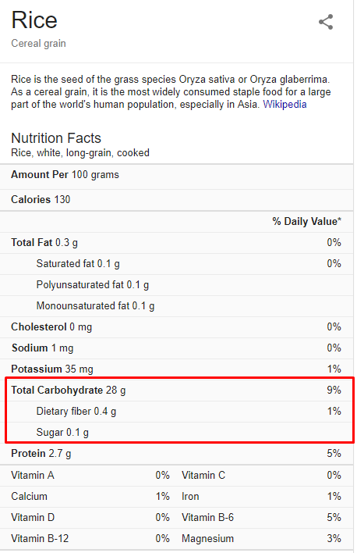Select the Sodium 1 mg row
The height and width of the screenshot is (553, 357).
pos(177,348)
